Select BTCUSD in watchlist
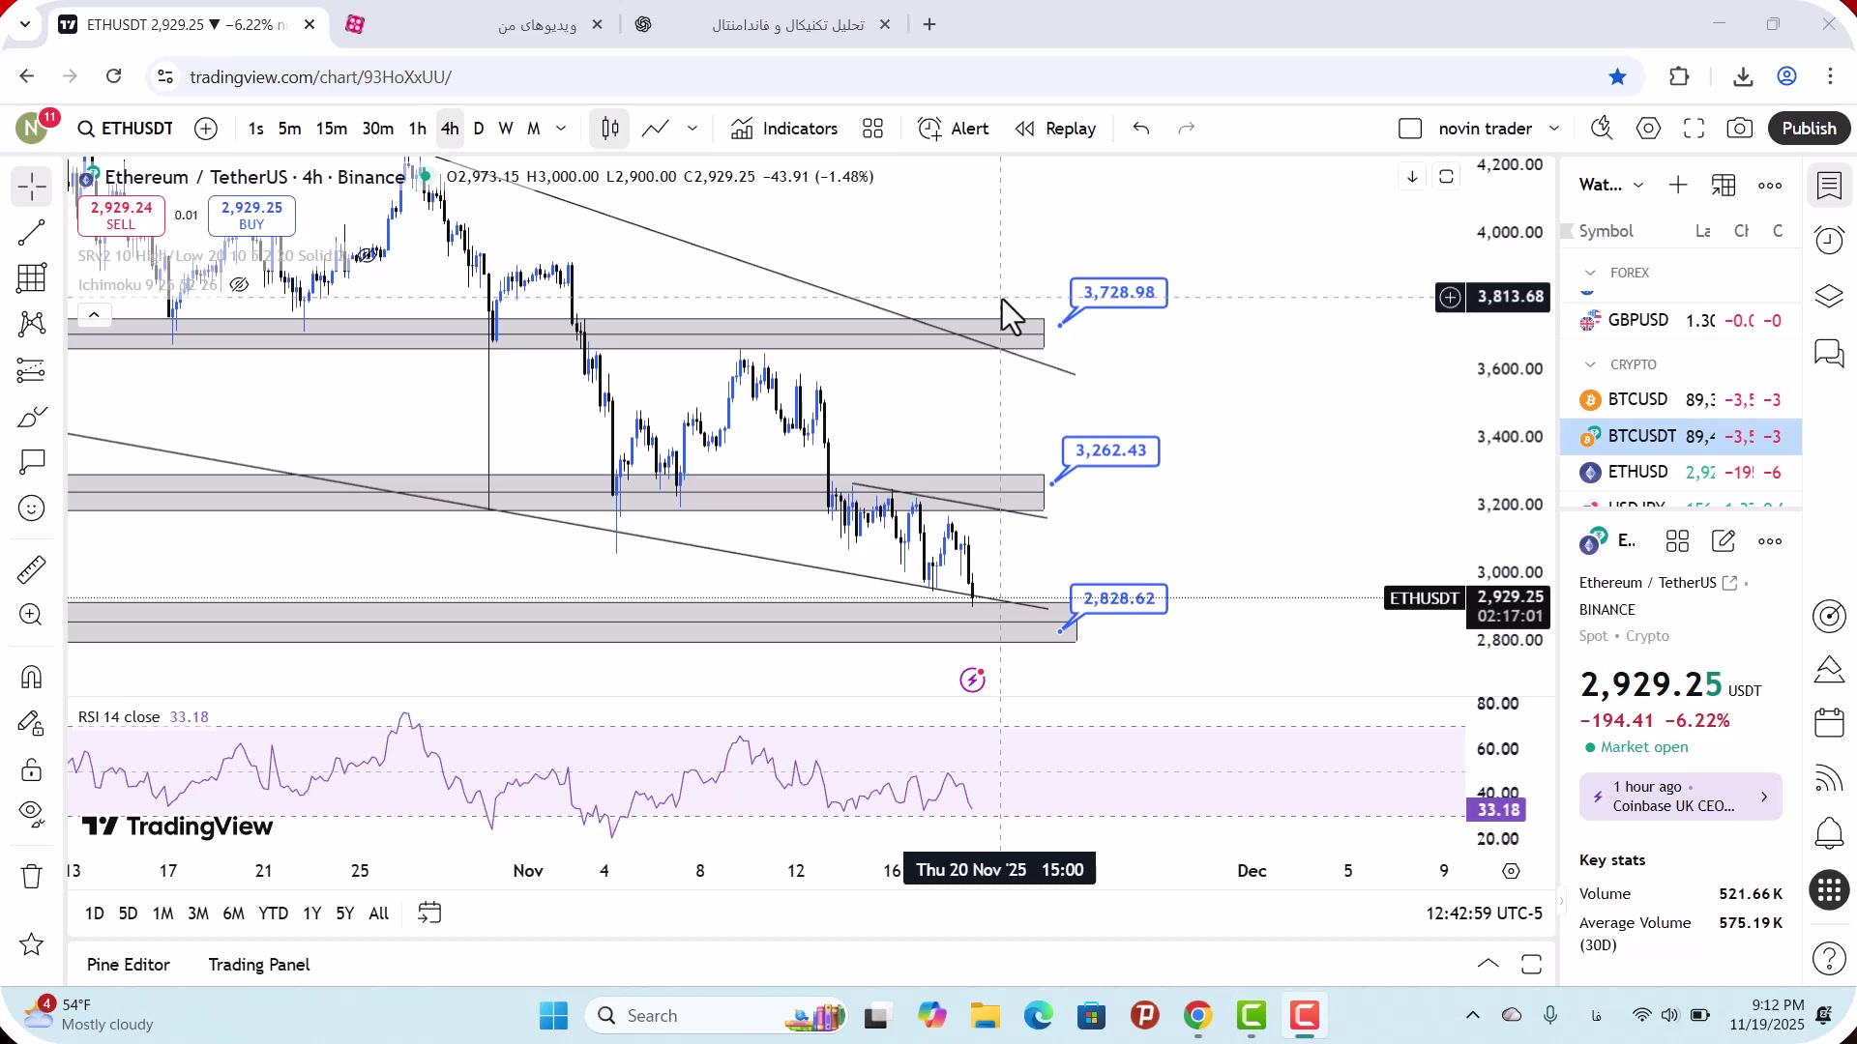Image resolution: width=1857 pixels, height=1044 pixels. 1681,399
